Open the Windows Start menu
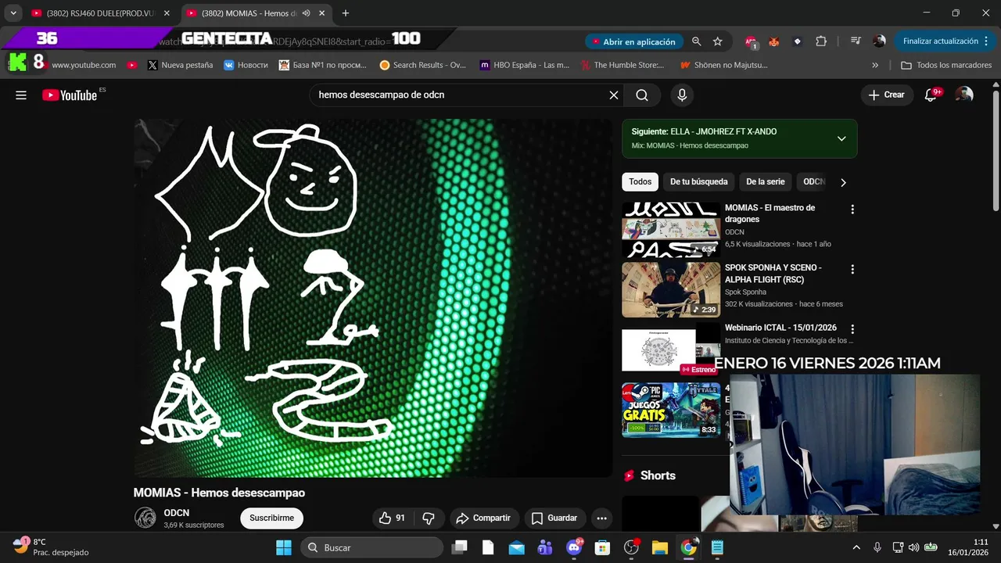 coord(283,547)
